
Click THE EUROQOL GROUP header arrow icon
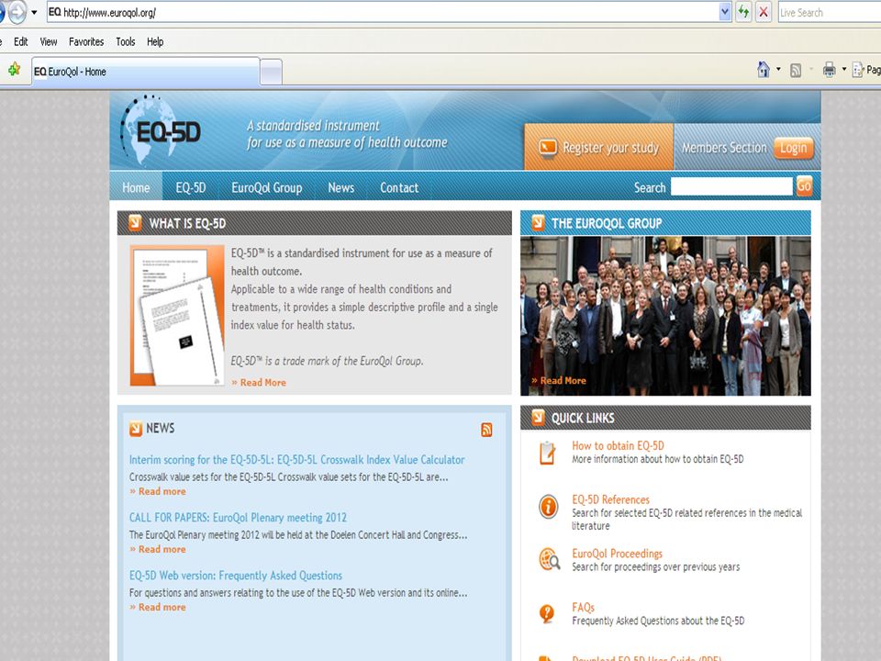pyautogui.click(x=538, y=222)
